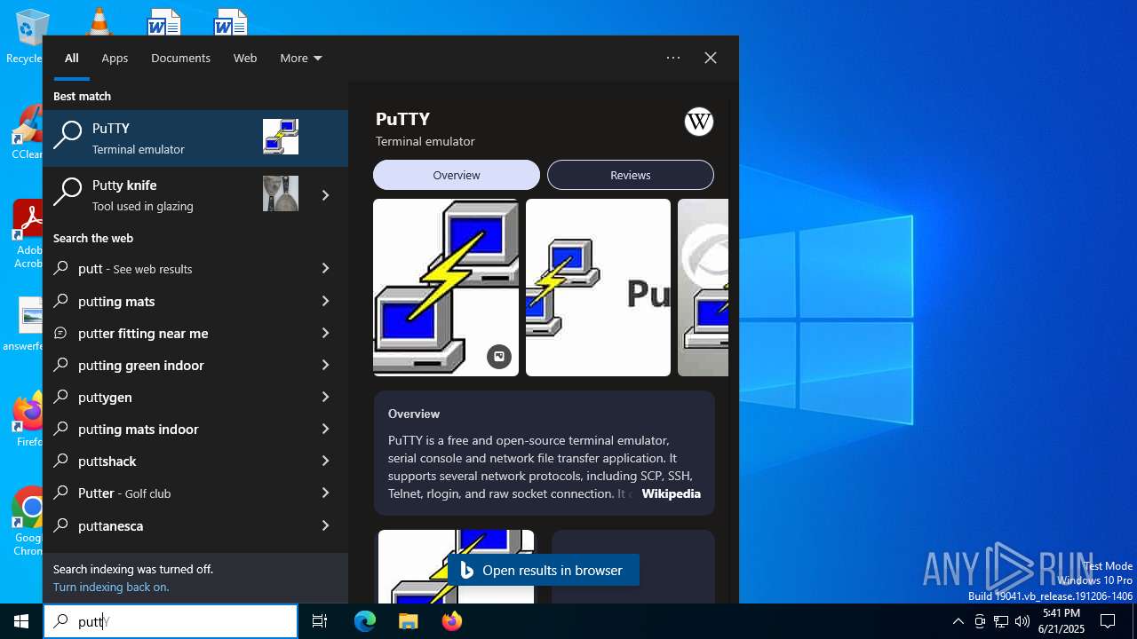This screenshot has height=639, width=1137.
Task: Switch to the Web search tab
Action: (245, 58)
